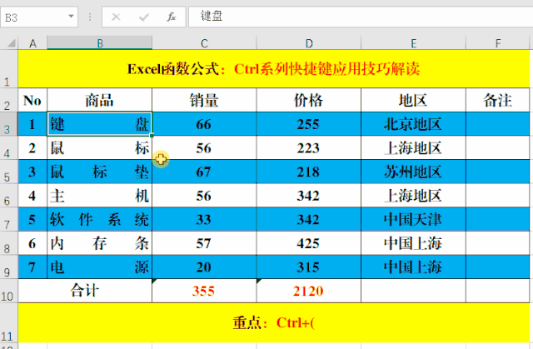Select the cell '鼠 标' in row 4

click(x=100, y=147)
